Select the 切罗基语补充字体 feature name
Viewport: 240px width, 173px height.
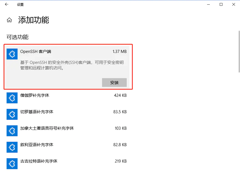click(37, 112)
